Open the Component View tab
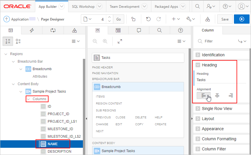Image resolution: width=251 pixels, height=155 pixels. (118, 30)
